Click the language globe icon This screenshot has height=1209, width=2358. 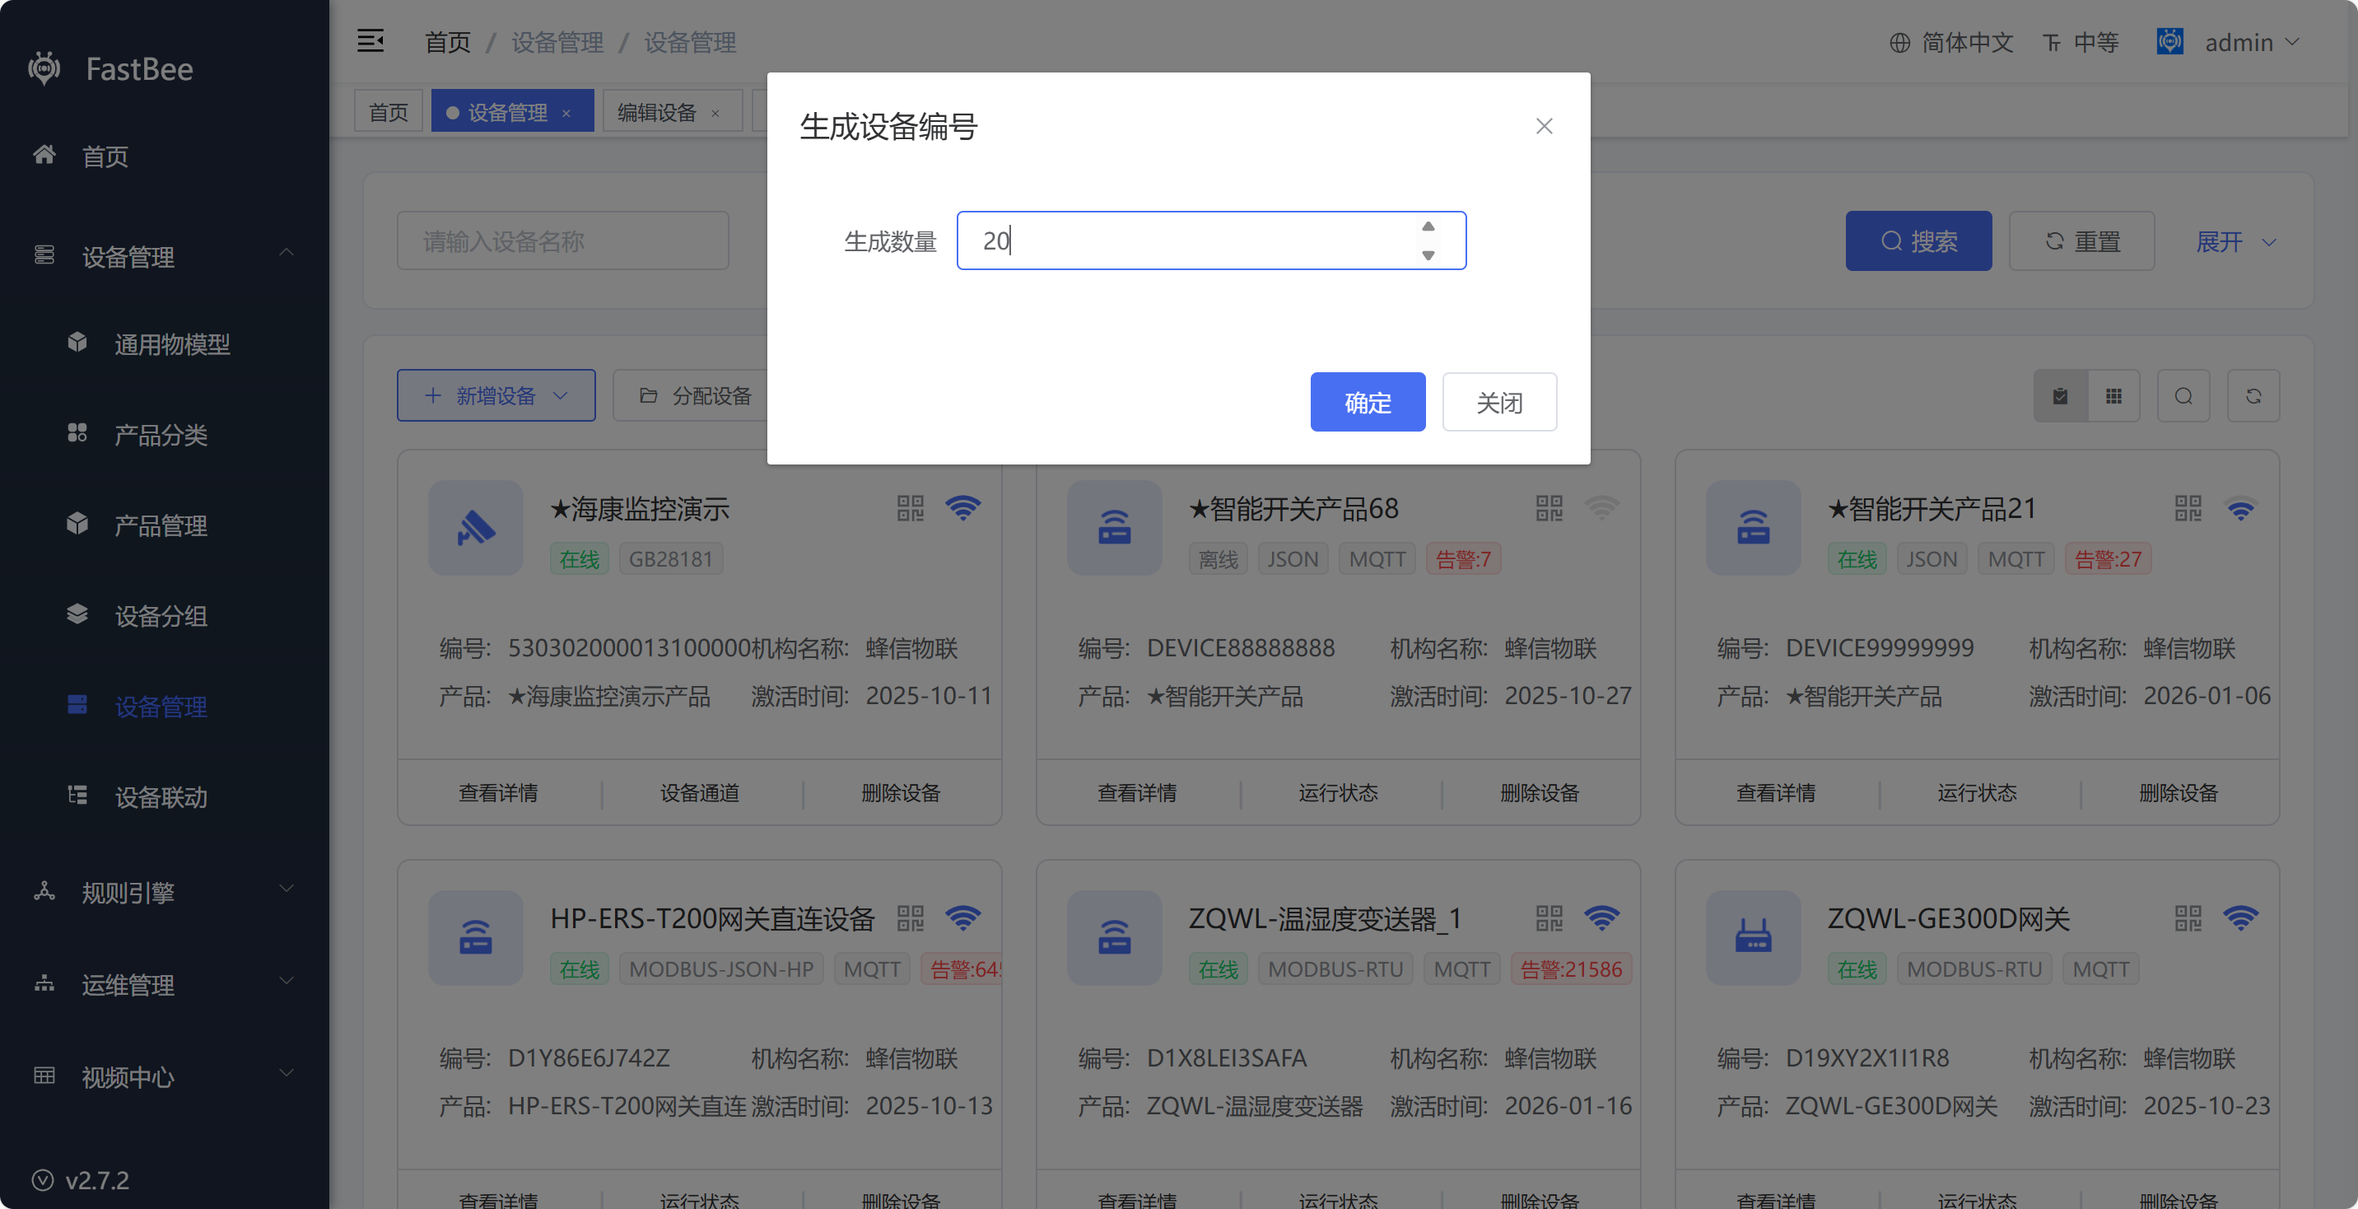[1899, 43]
